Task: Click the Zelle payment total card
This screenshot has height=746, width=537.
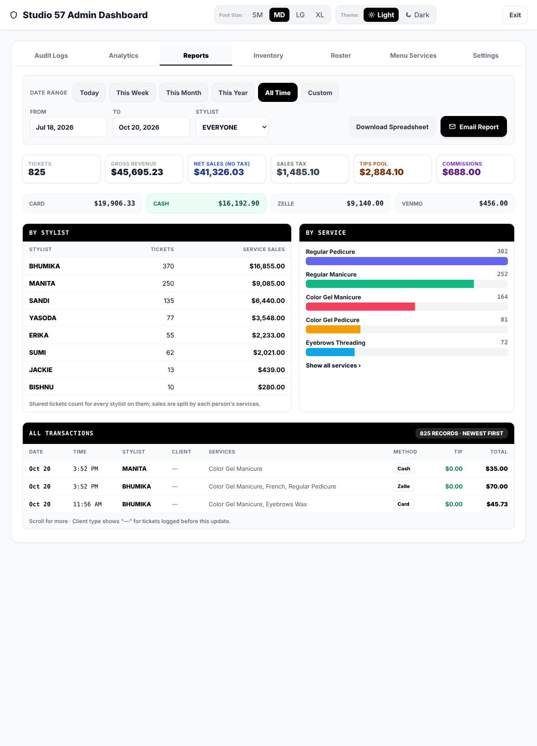Action: coord(330,203)
